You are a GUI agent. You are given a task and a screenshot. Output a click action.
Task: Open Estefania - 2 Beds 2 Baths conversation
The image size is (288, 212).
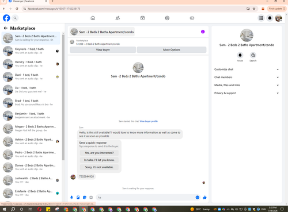pos(31,193)
